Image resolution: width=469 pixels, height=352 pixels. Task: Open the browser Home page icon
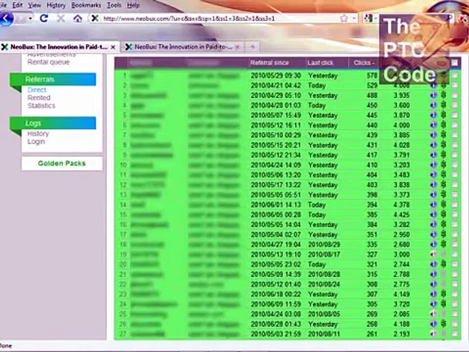[x=78, y=19]
